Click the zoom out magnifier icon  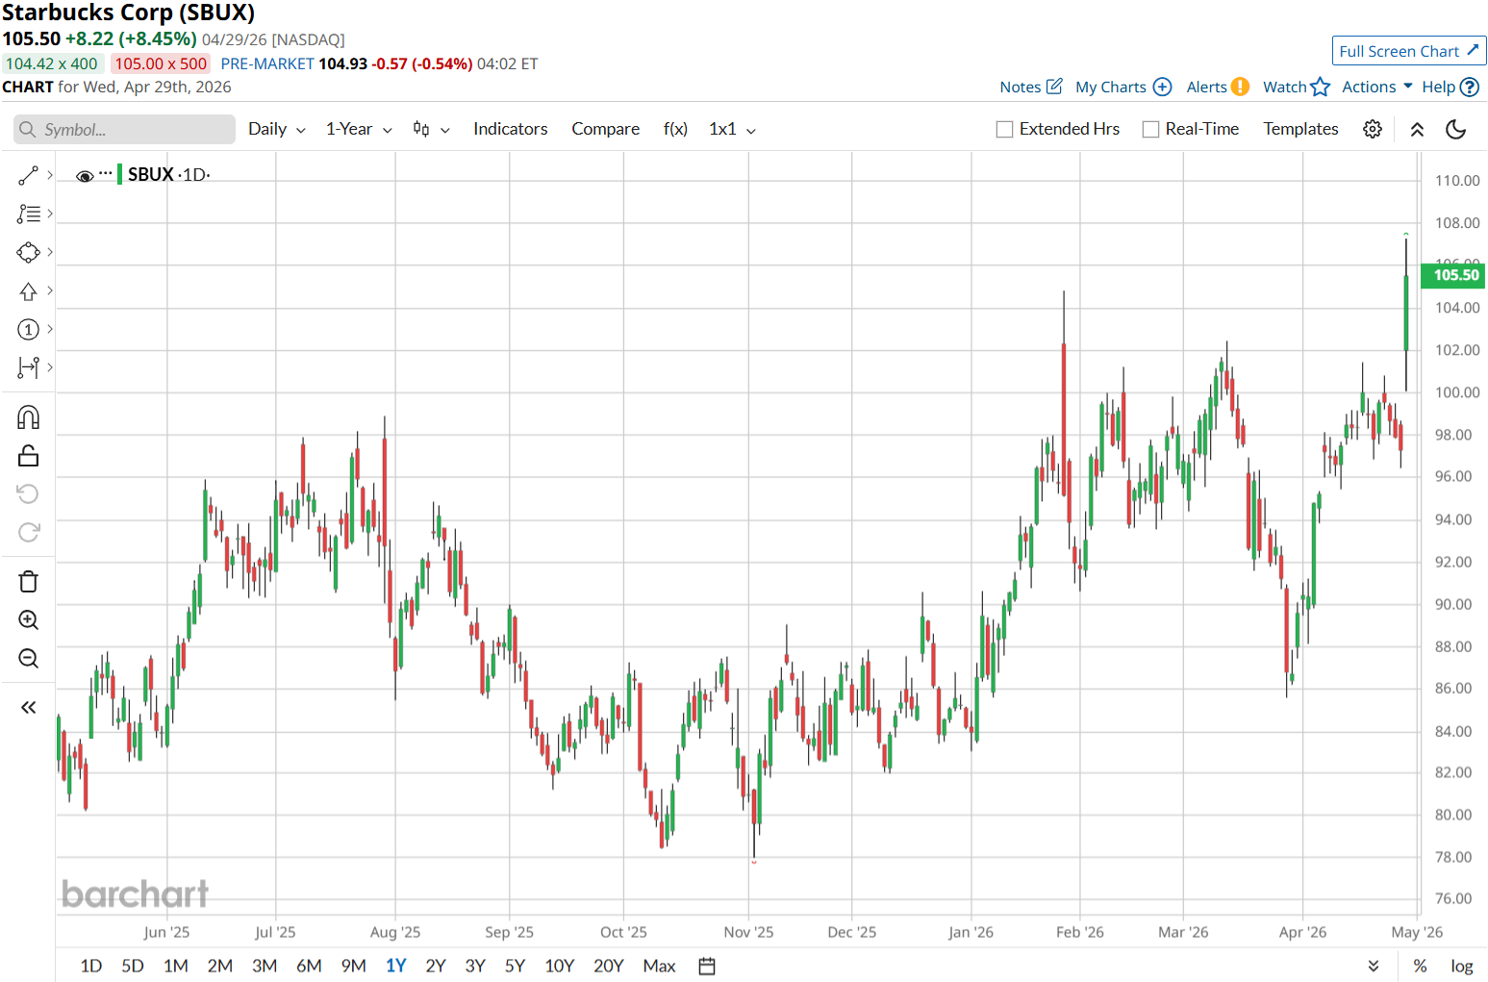coord(28,659)
